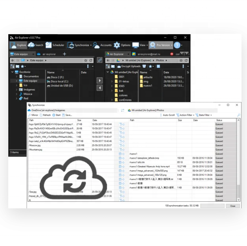Select Red network item in tree
Viewport: 247px width, 246px height.
[x=26, y=98]
